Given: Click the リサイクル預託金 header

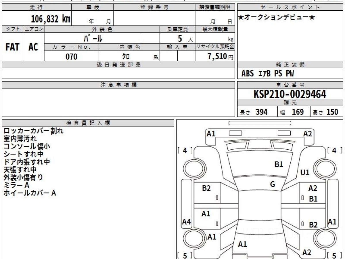Looking at the screenshot, I should click(x=215, y=47).
